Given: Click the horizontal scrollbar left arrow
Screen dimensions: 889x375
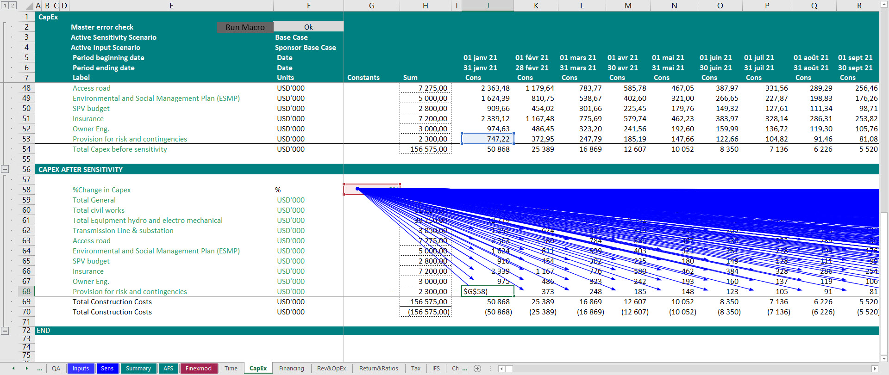Looking at the screenshot, I should pos(501,369).
